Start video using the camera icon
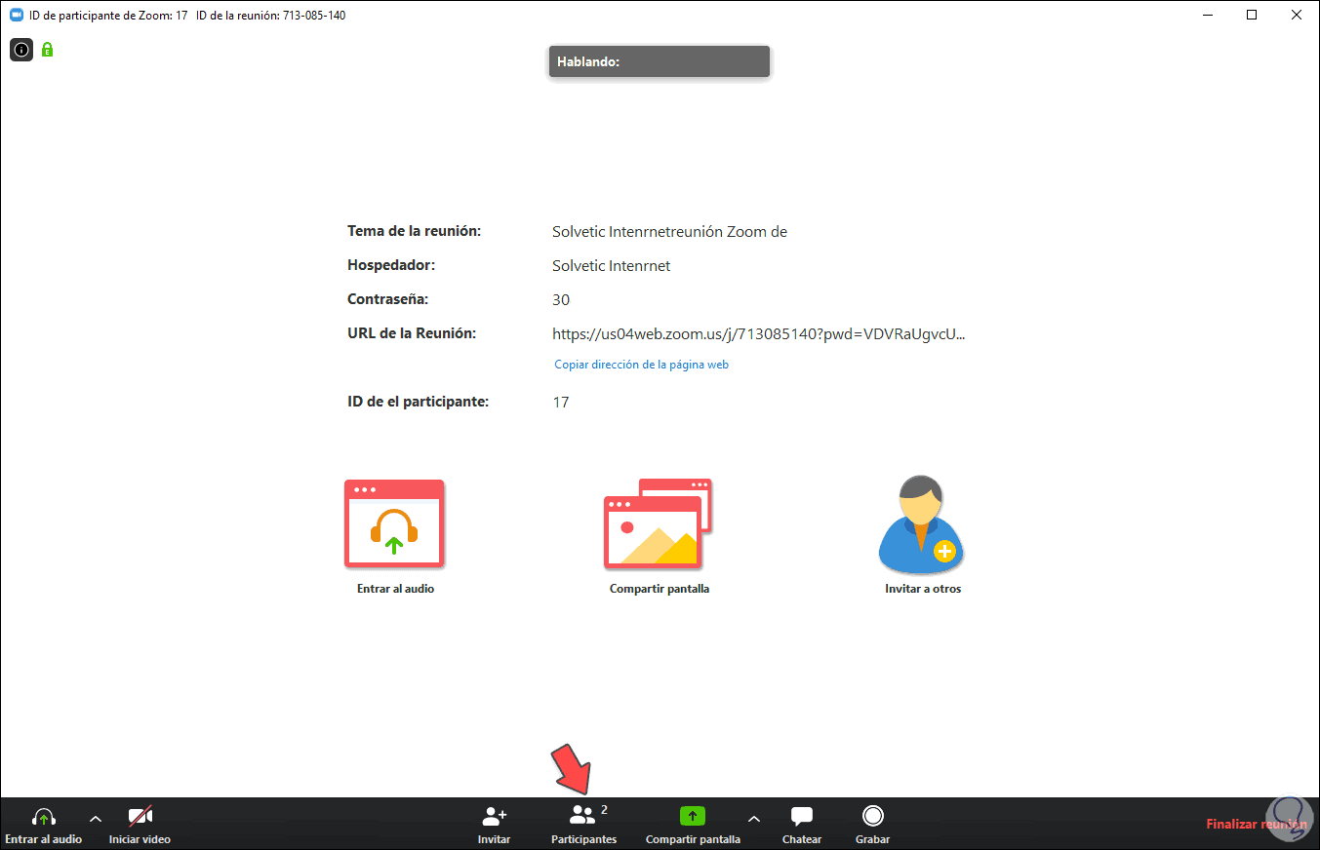The height and width of the screenshot is (850, 1320). (x=140, y=825)
